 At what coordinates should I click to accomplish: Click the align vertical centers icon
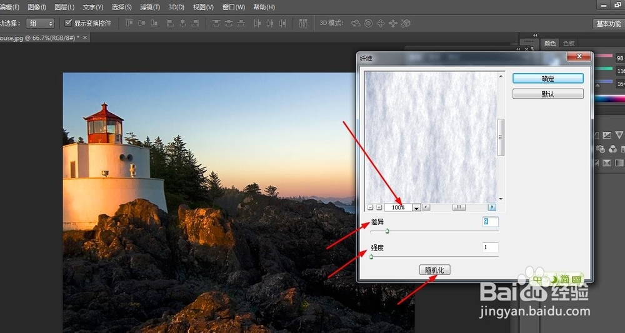coord(141,23)
